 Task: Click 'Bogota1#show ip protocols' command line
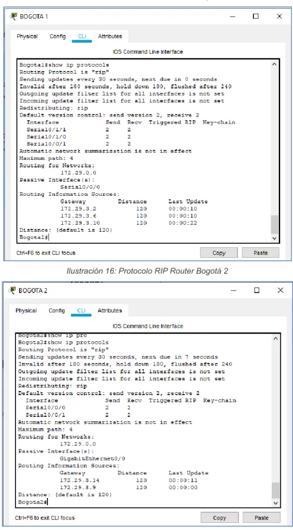65,64
